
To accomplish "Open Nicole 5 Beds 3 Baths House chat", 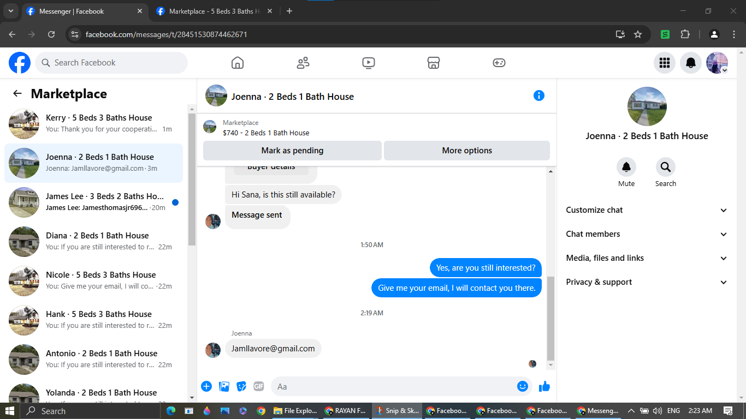I will pyautogui.click(x=93, y=281).
